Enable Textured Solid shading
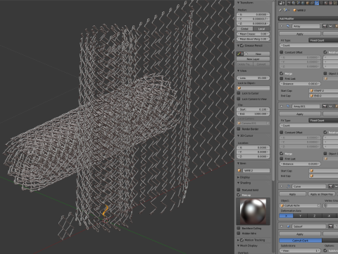This screenshot has height=254, width=338. click(x=239, y=190)
